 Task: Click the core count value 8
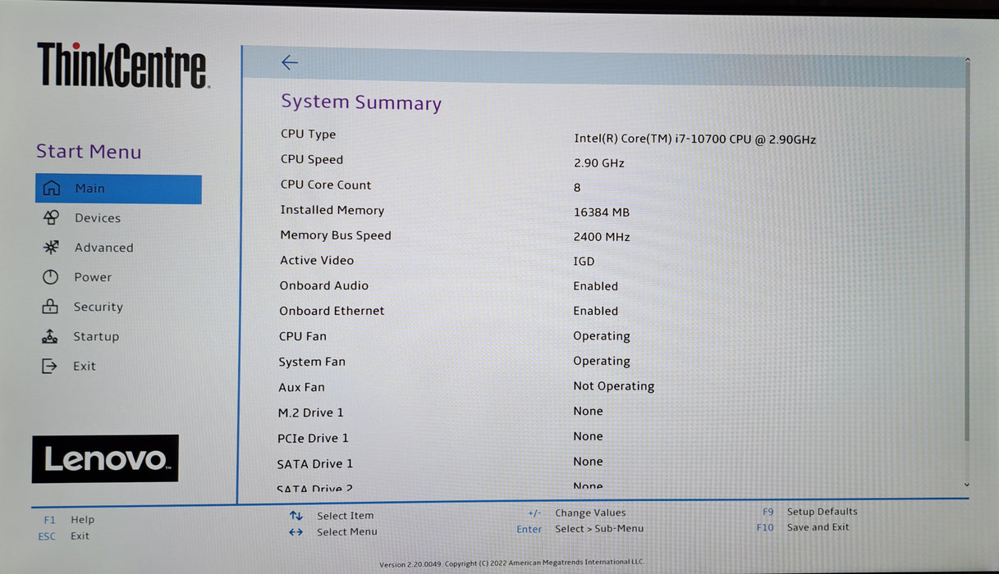[577, 188]
